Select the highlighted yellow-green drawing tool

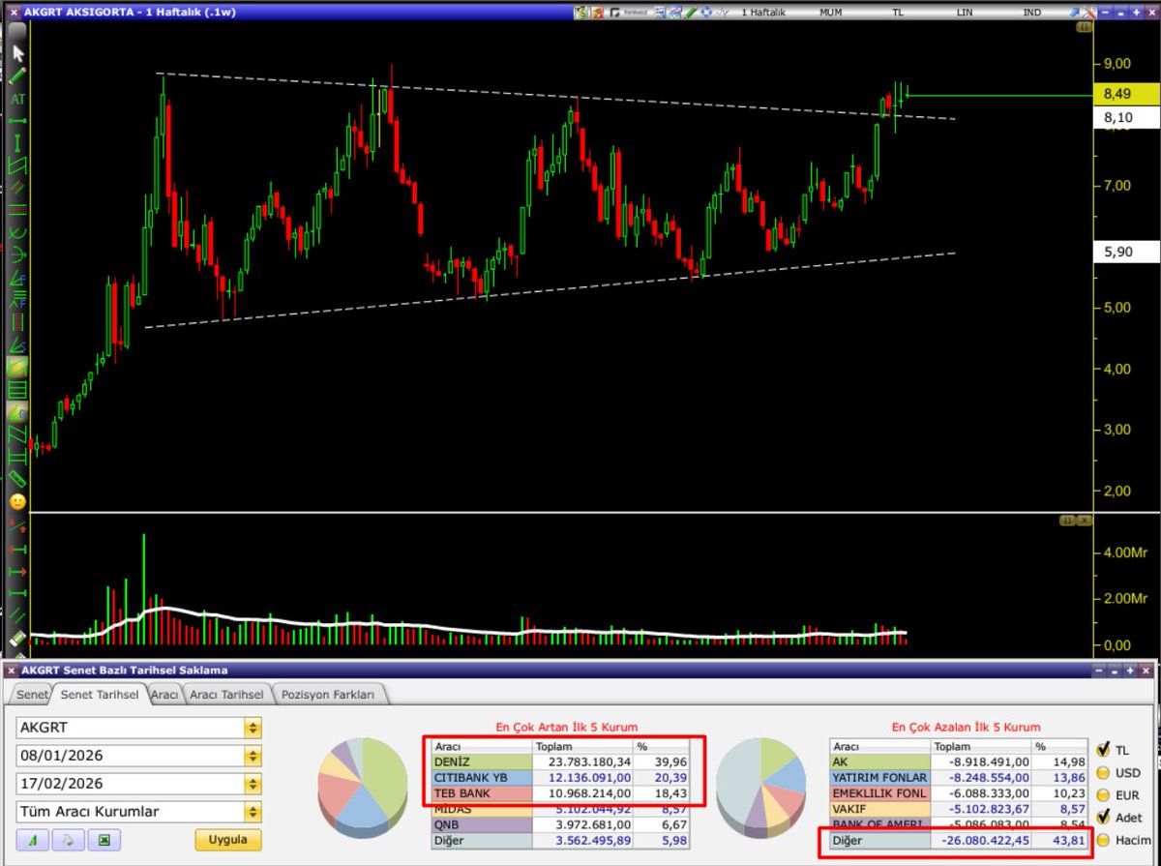(x=18, y=368)
